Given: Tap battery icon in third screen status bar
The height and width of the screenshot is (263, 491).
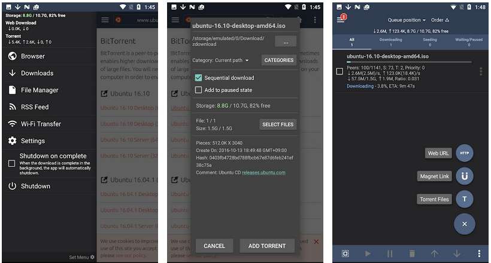Looking at the screenshot, I should (x=469, y=7).
